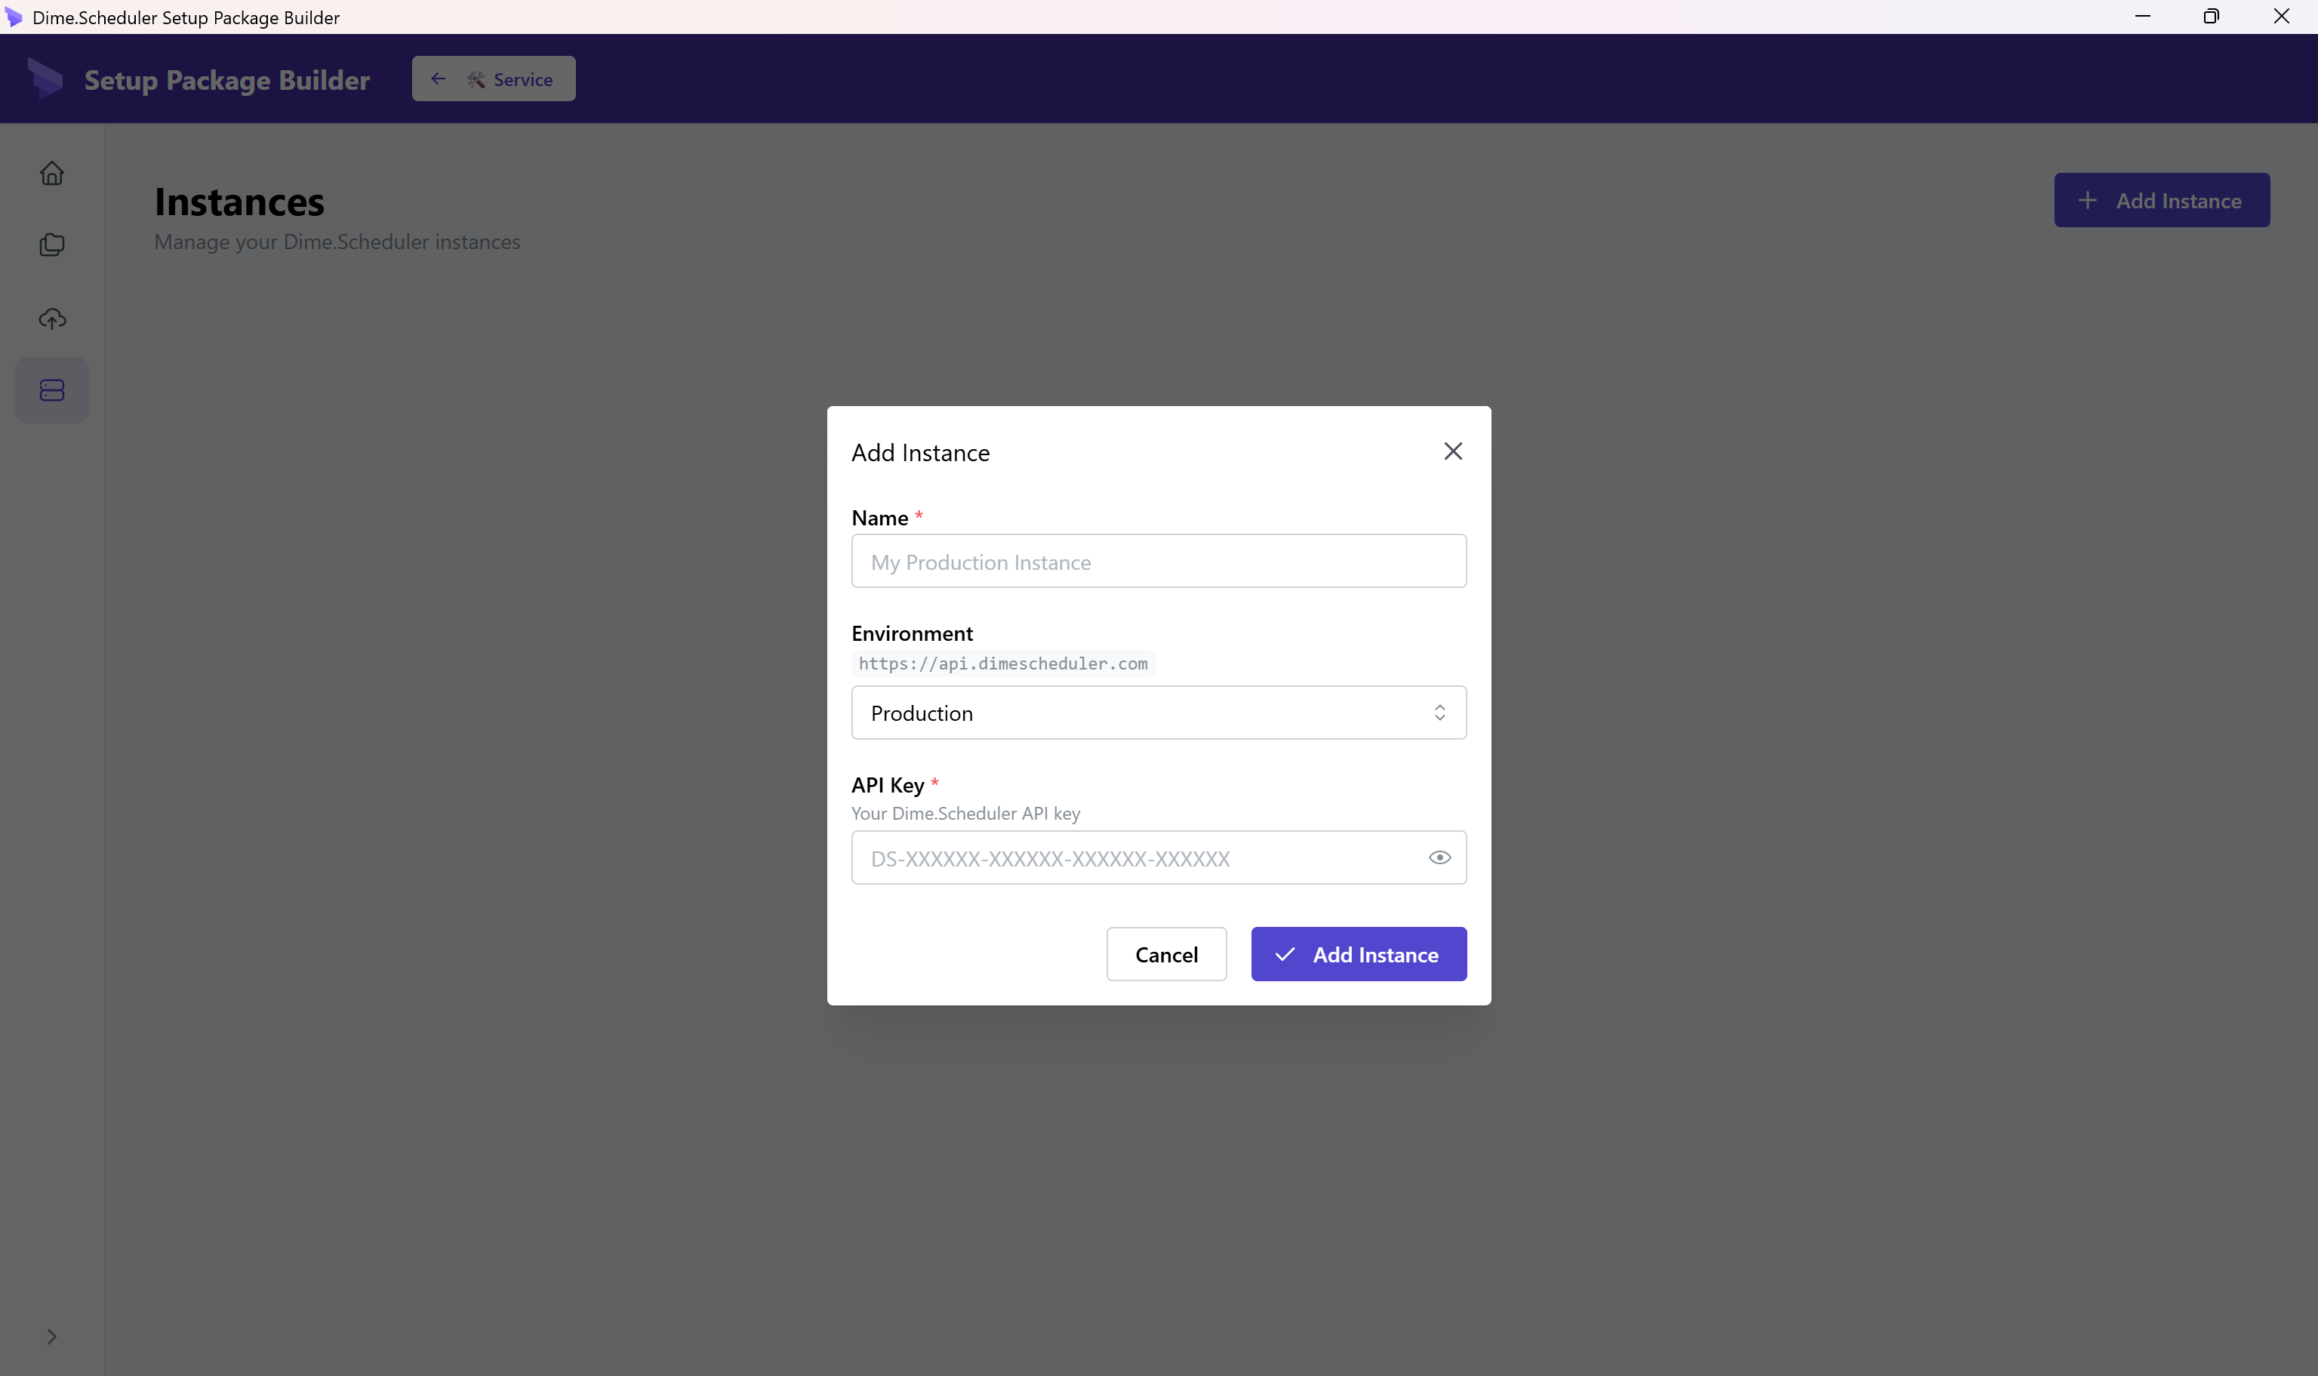
Task: Click the plus icon on top-right Add Instance
Action: pos(2087,200)
